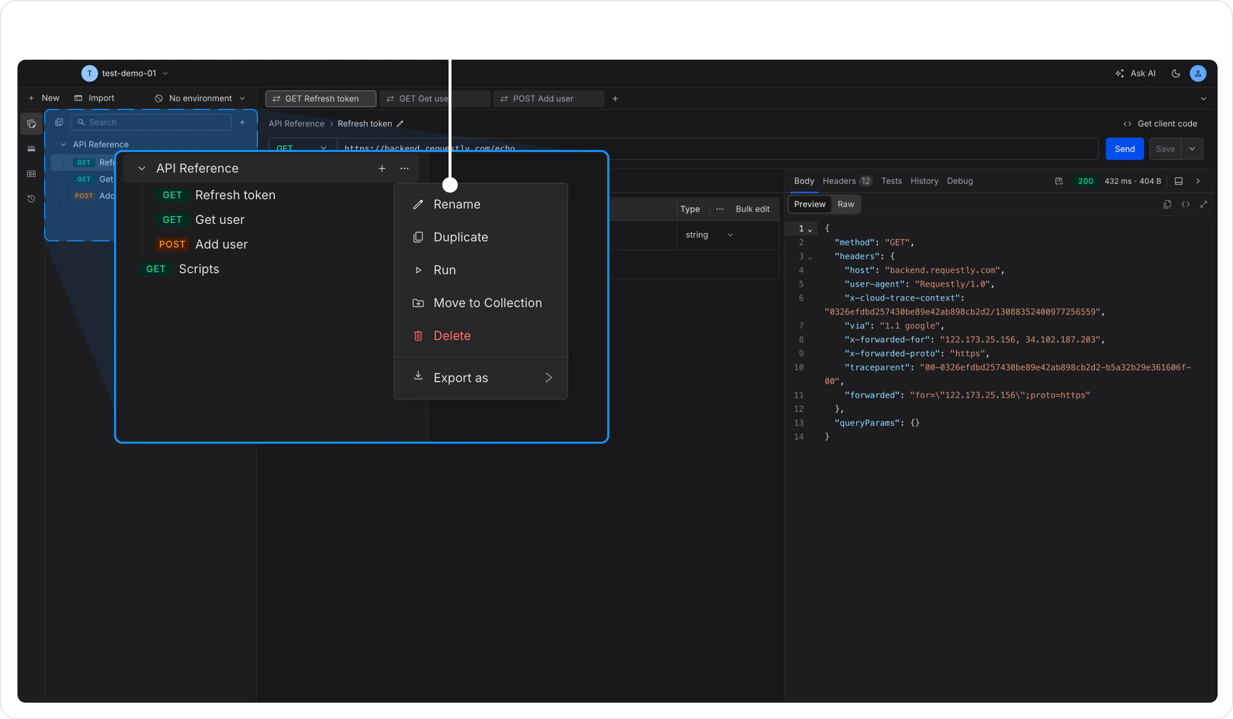Collapse the API Reference collection chevron
Screen dimensions: 1233x719
pos(142,168)
